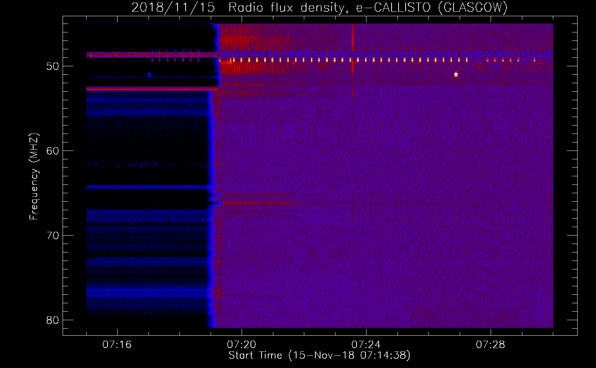Click the 80 MHz frequency tick label

click(x=53, y=320)
